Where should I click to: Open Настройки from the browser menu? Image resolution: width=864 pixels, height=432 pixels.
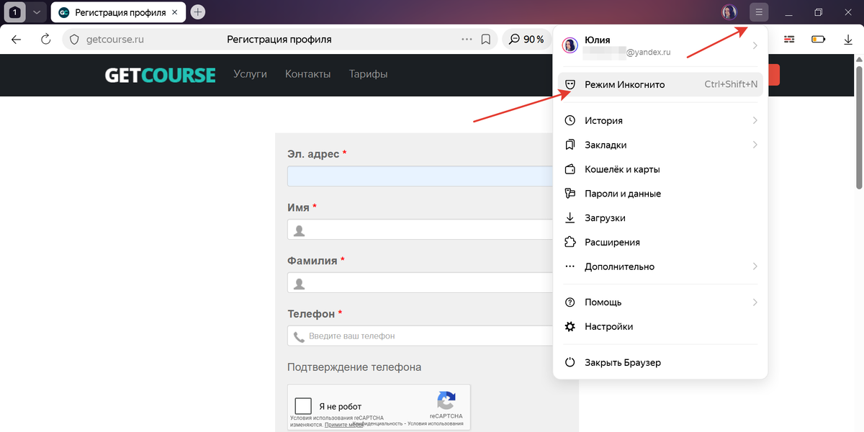608,326
